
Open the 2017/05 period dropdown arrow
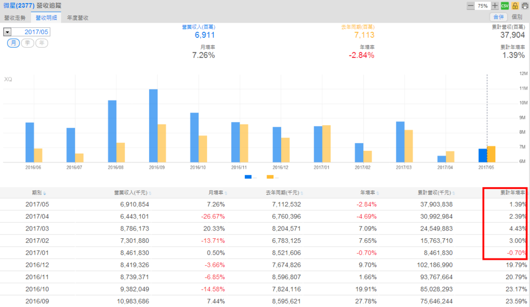point(7,32)
